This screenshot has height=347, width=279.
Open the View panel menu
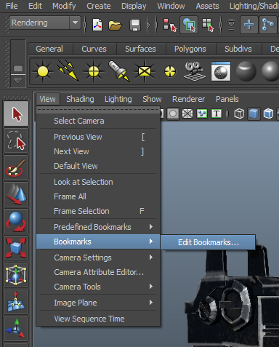[48, 99]
